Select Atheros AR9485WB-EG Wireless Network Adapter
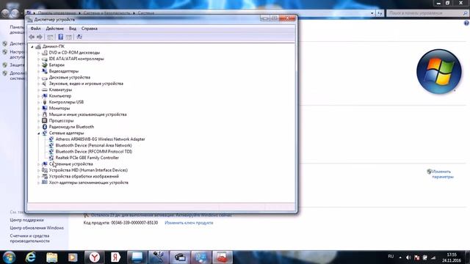The width and height of the screenshot is (470, 264). 100,139
